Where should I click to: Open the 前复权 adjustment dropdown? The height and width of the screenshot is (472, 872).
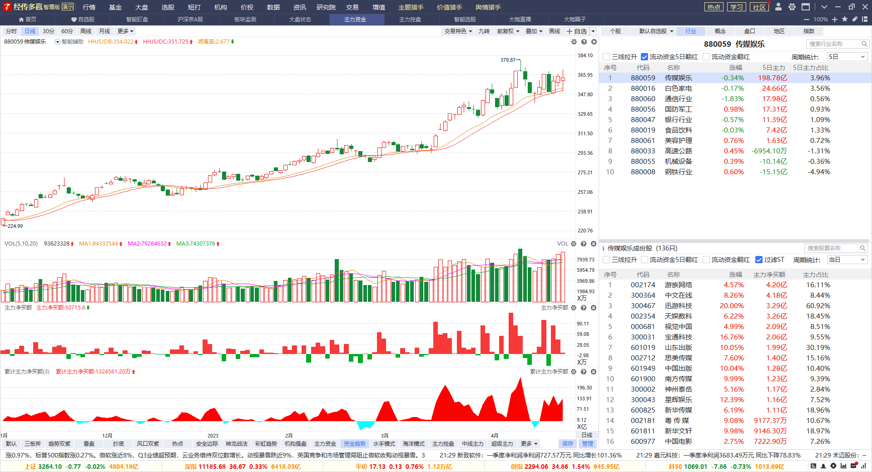pyautogui.click(x=508, y=31)
